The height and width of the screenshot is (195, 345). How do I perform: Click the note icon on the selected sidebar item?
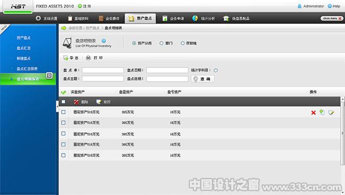(x=49, y=76)
